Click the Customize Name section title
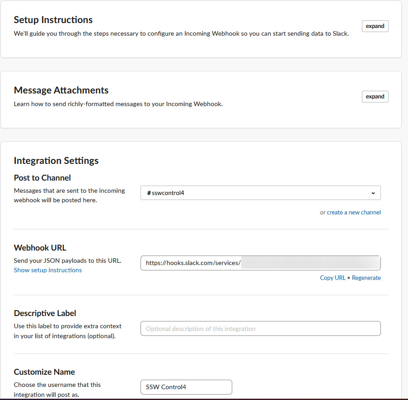 [x=44, y=372]
